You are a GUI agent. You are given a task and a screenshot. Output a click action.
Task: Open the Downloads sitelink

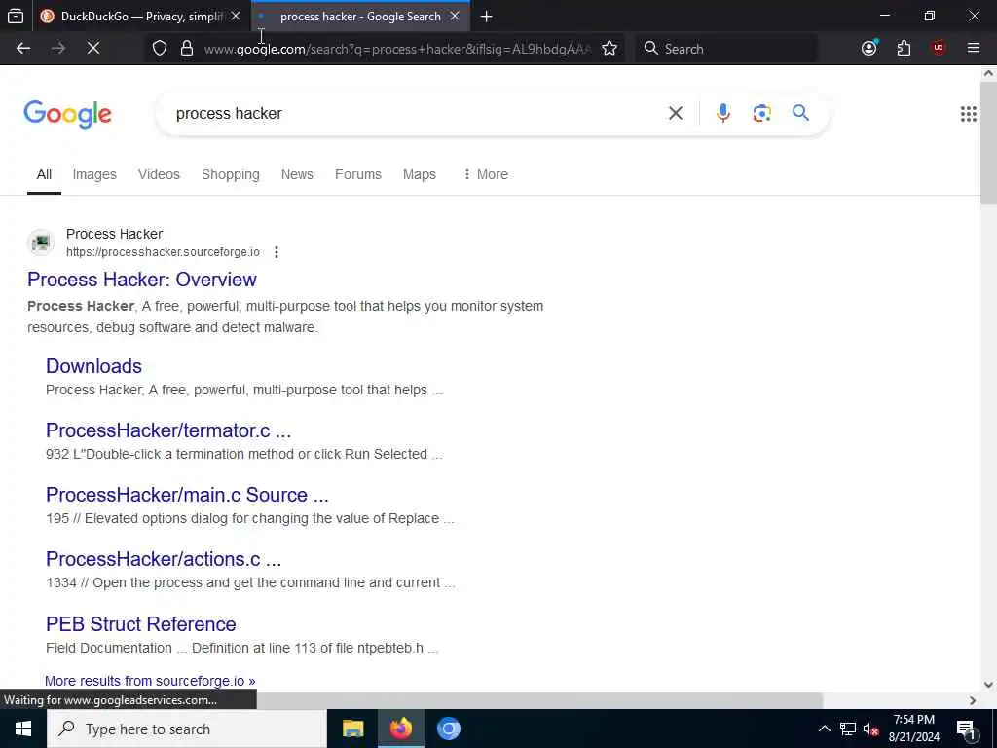(x=93, y=366)
